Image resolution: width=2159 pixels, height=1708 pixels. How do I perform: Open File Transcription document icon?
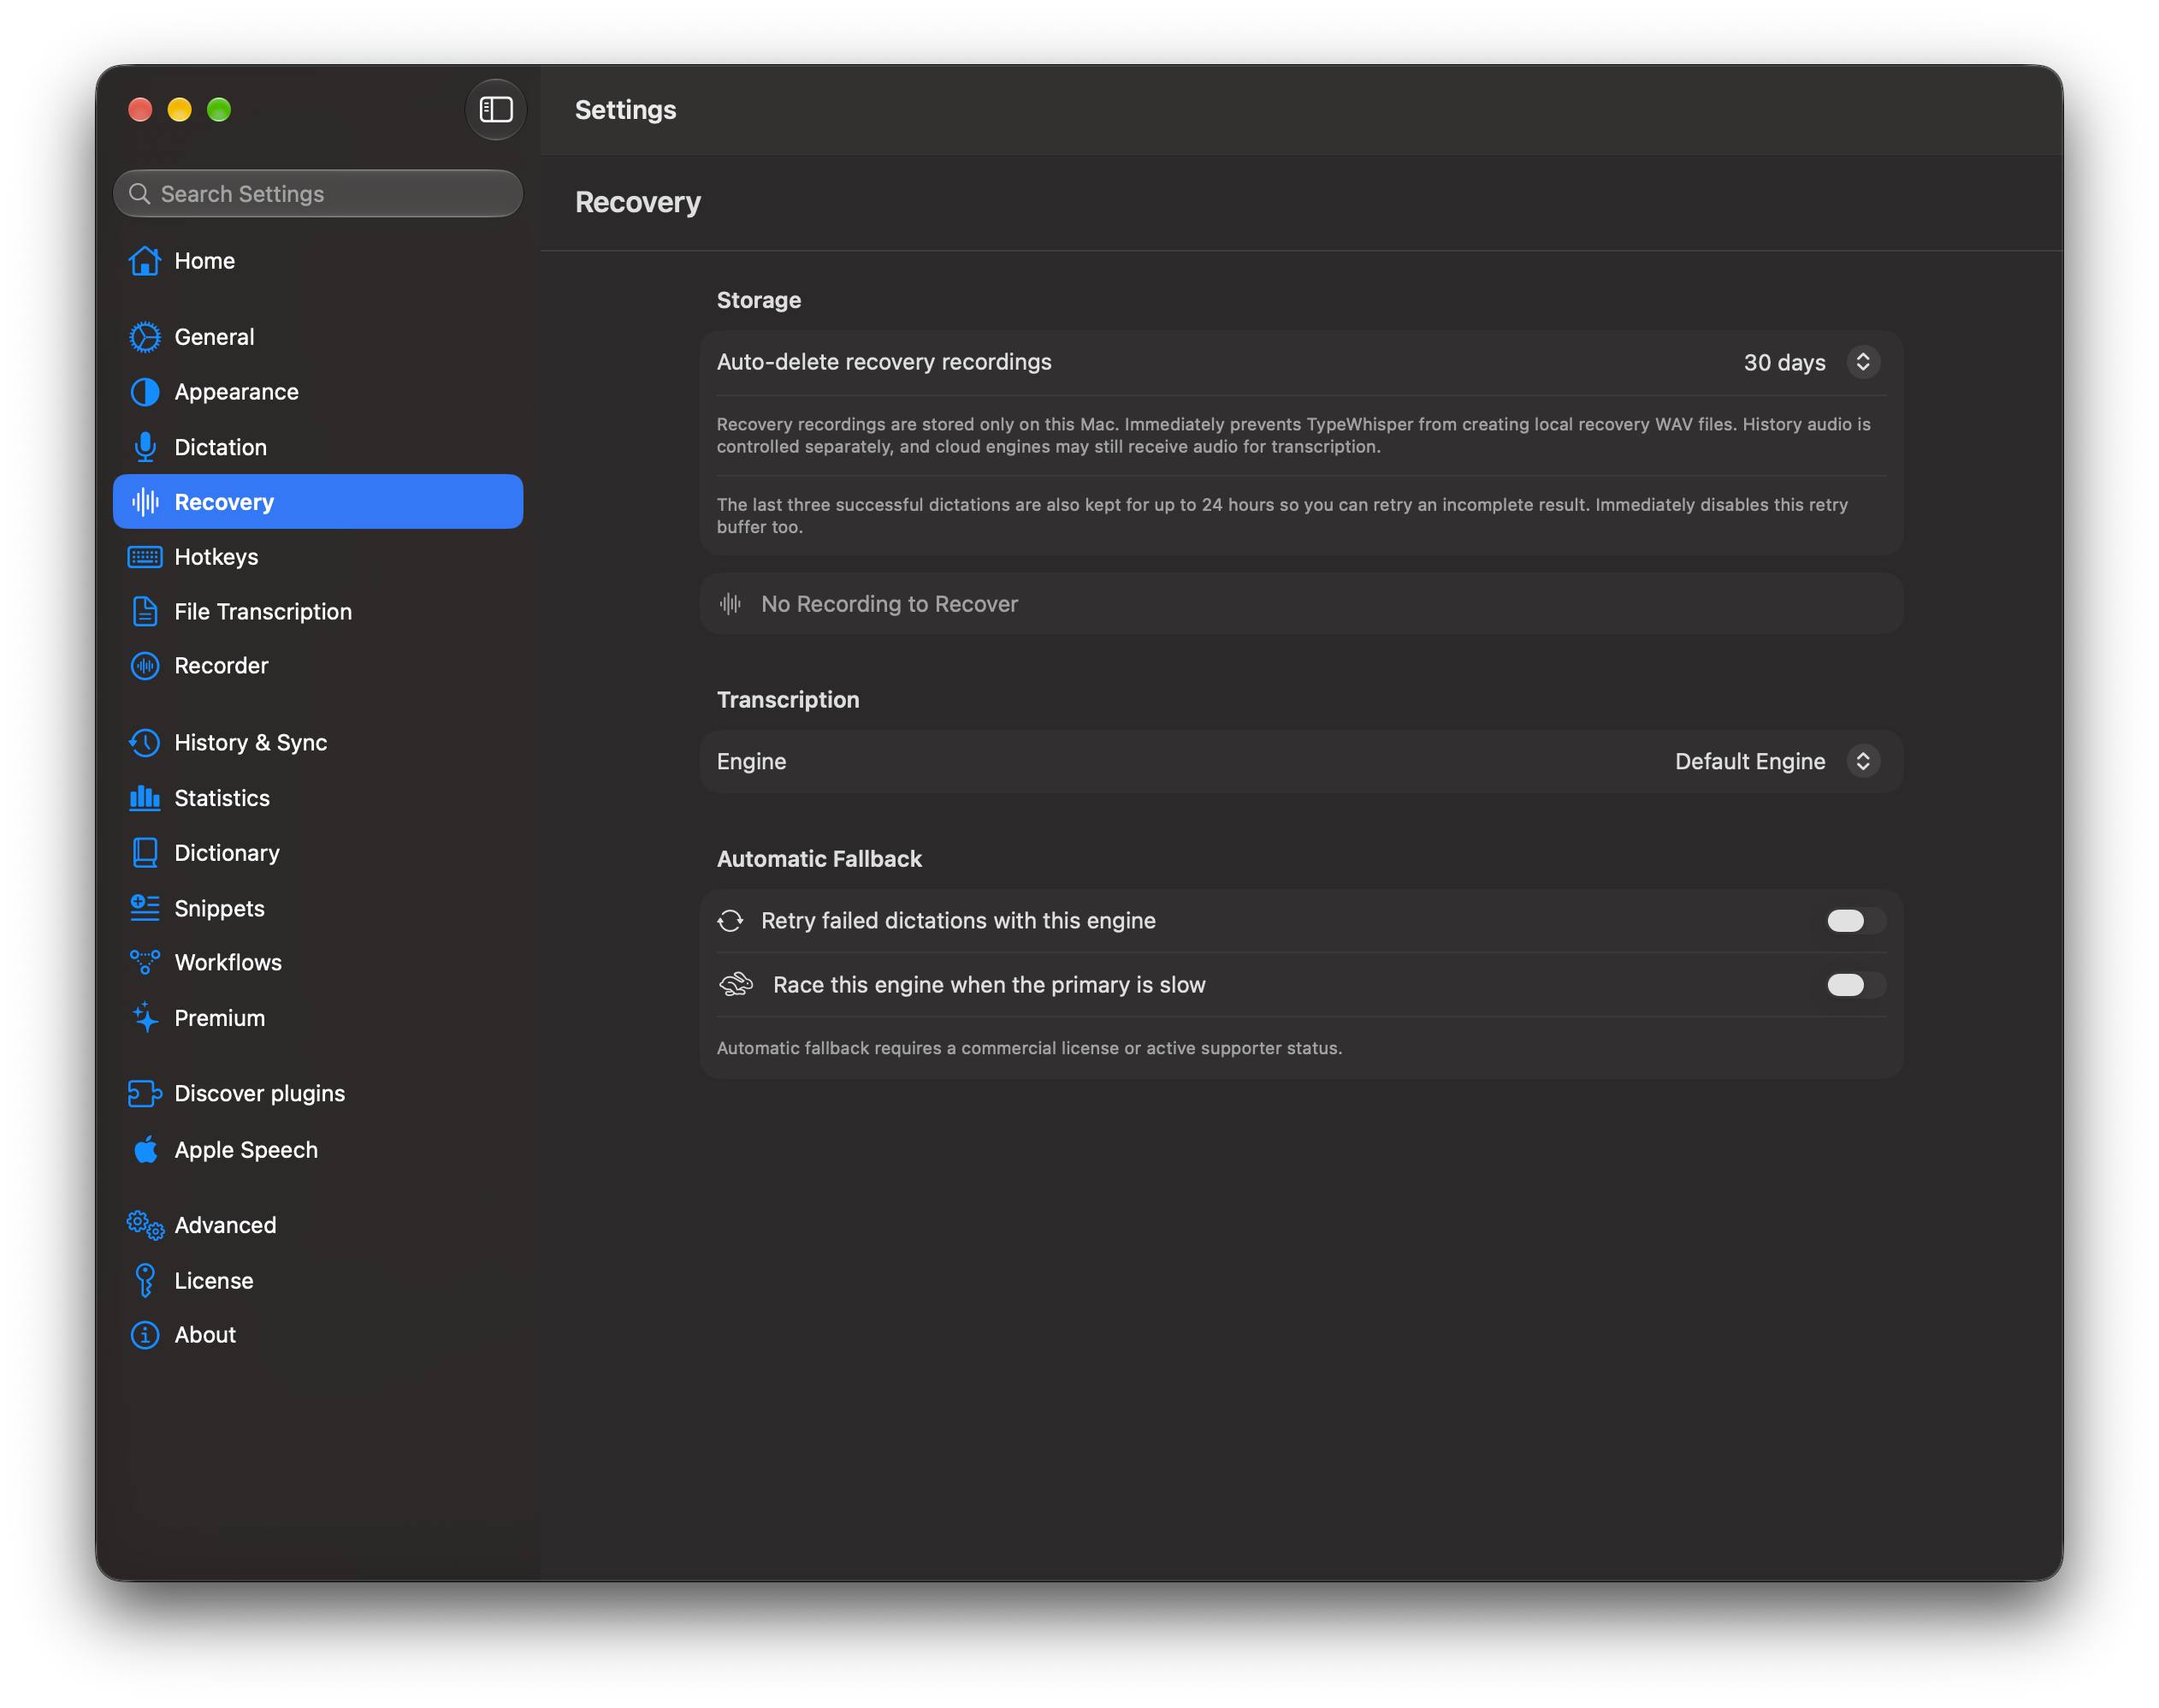(x=145, y=611)
